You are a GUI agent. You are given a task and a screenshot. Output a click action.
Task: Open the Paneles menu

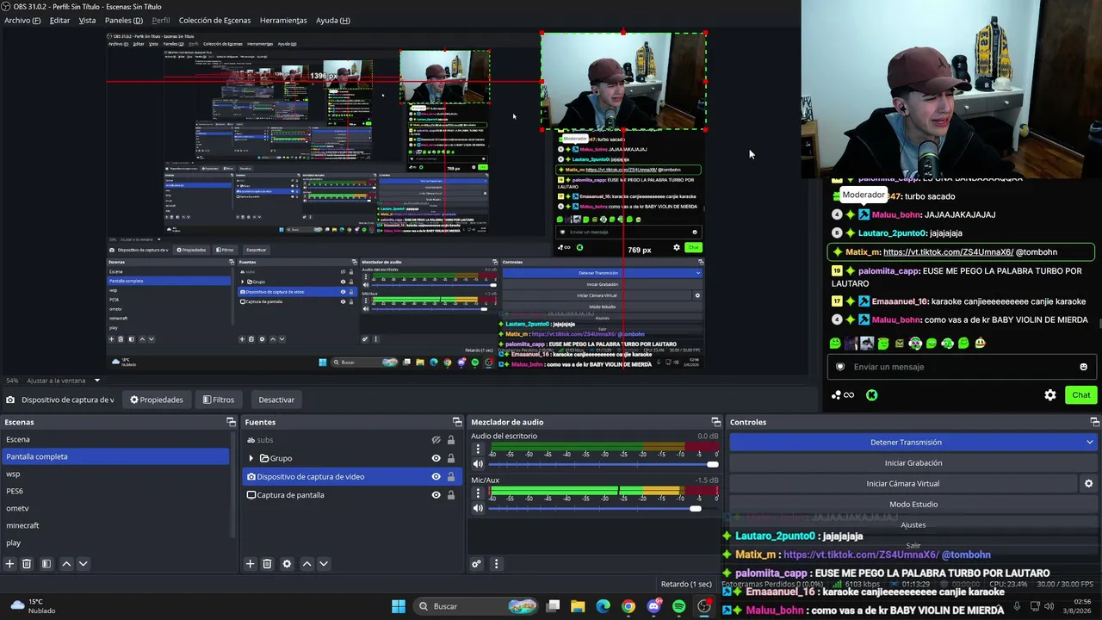pyautogui.click(x=124, y=20)
